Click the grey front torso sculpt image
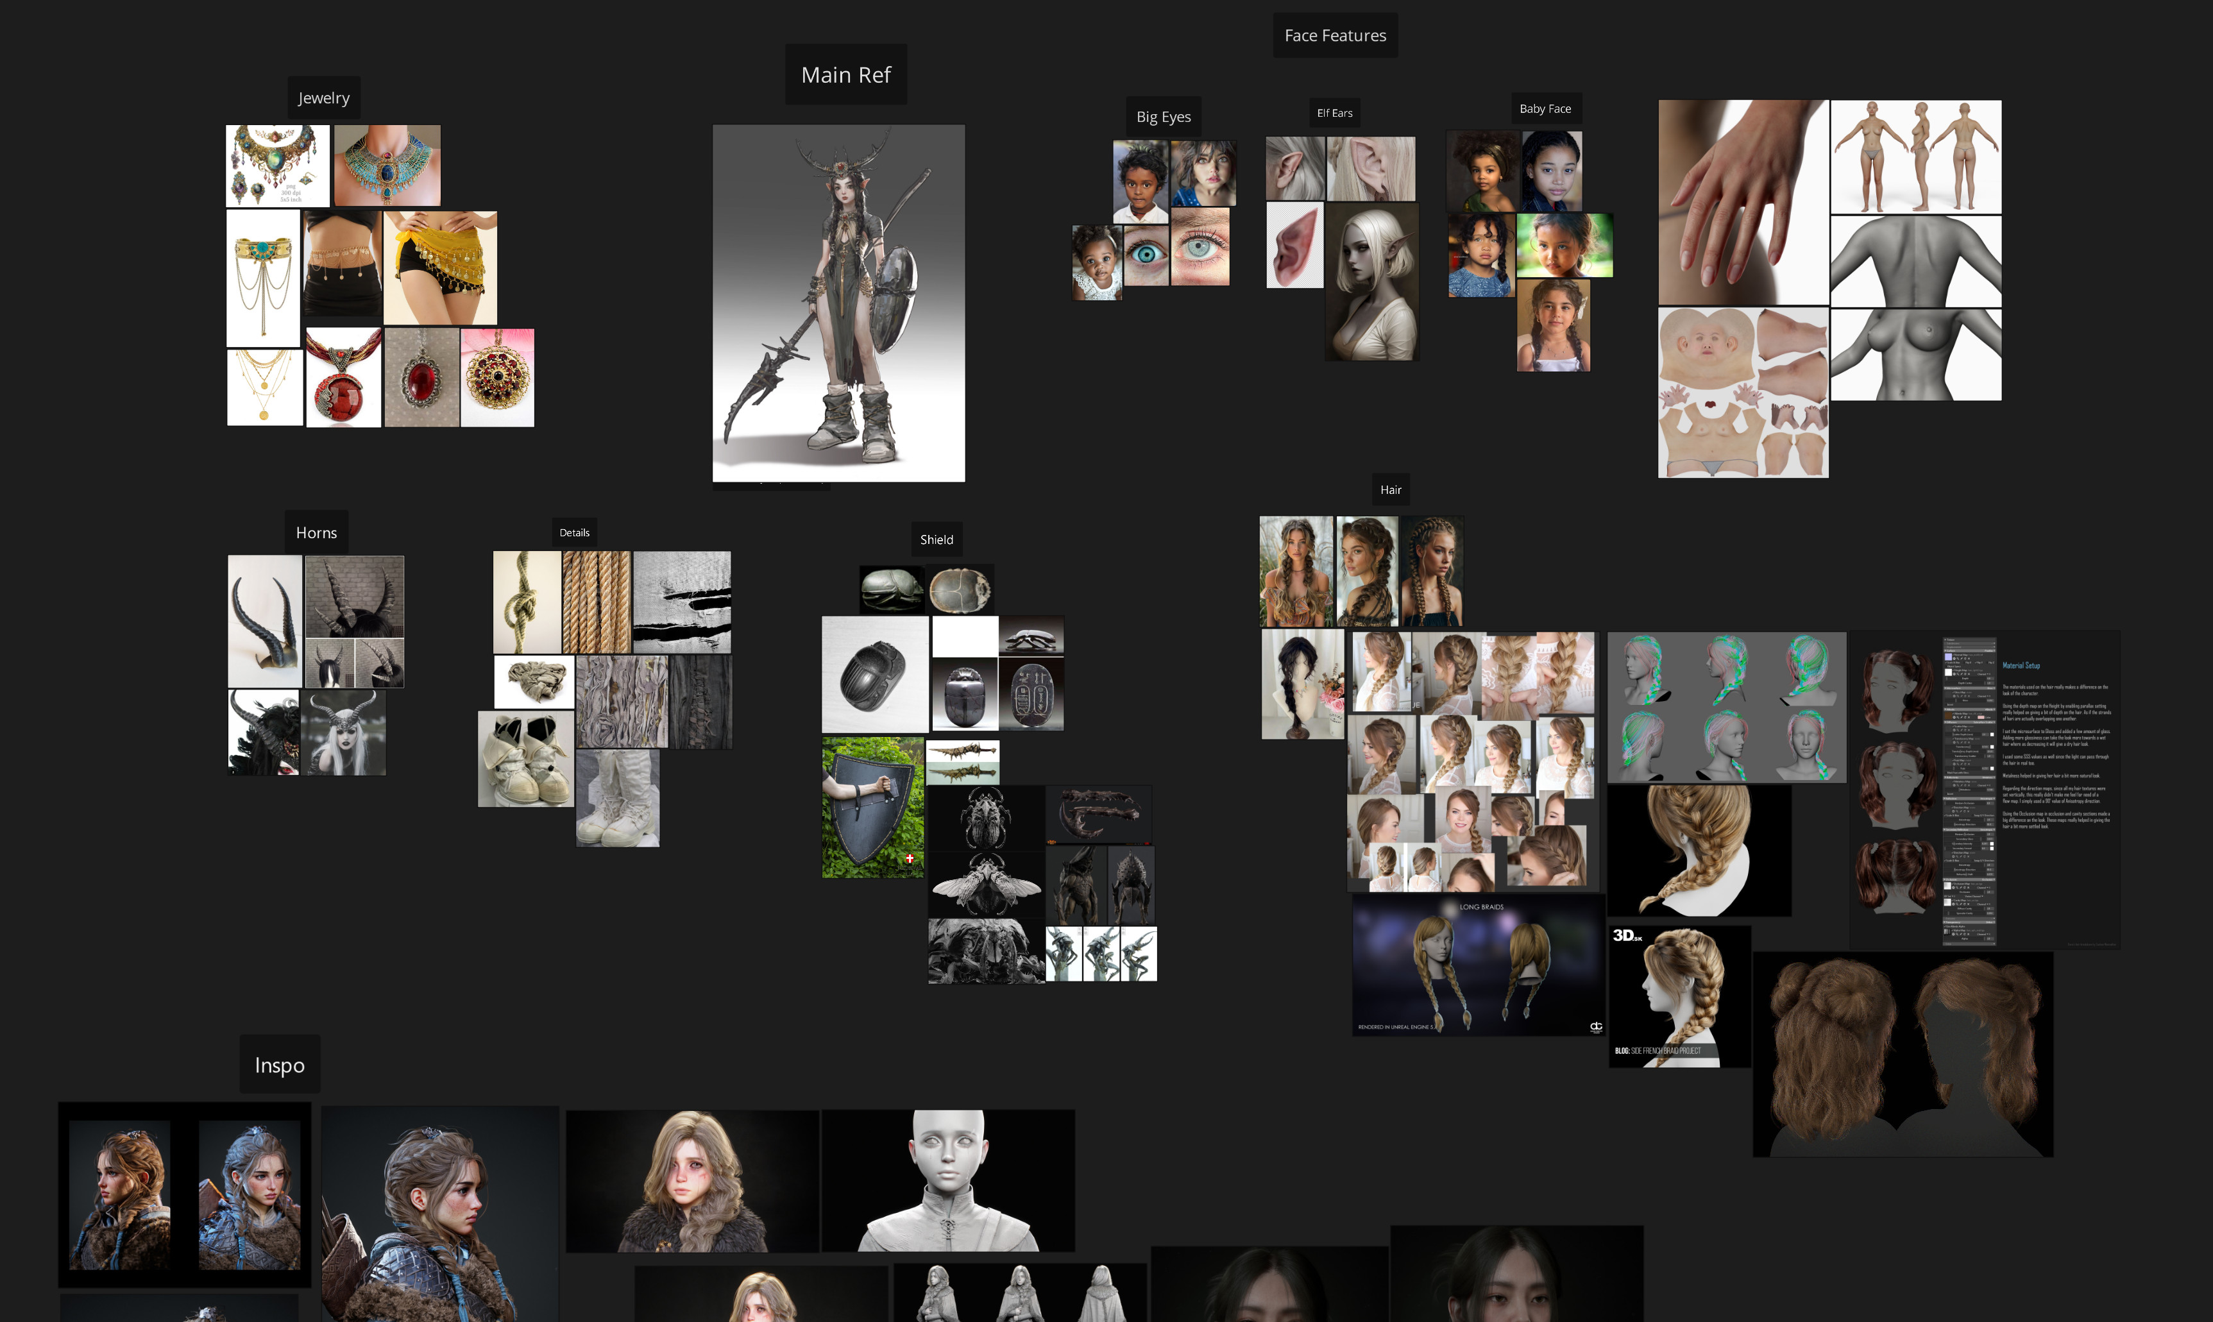The height and width of the screenshot is (1322, 2213). coord(1915,355)
